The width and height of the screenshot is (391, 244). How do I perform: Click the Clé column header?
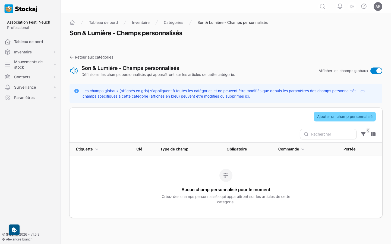(x=139, y=149)
